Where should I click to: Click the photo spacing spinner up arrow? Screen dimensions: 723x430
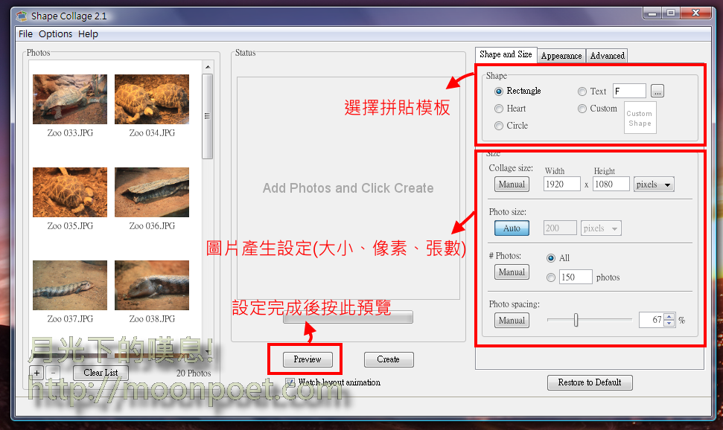(669, 316)
